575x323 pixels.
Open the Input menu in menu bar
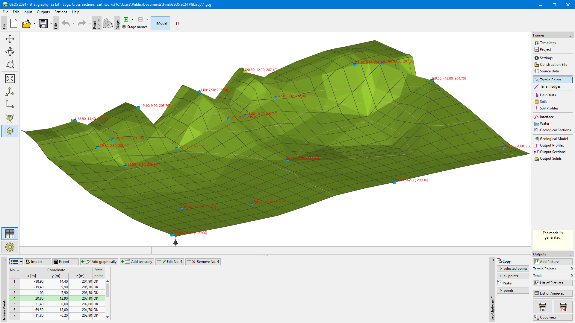[28, 12]
